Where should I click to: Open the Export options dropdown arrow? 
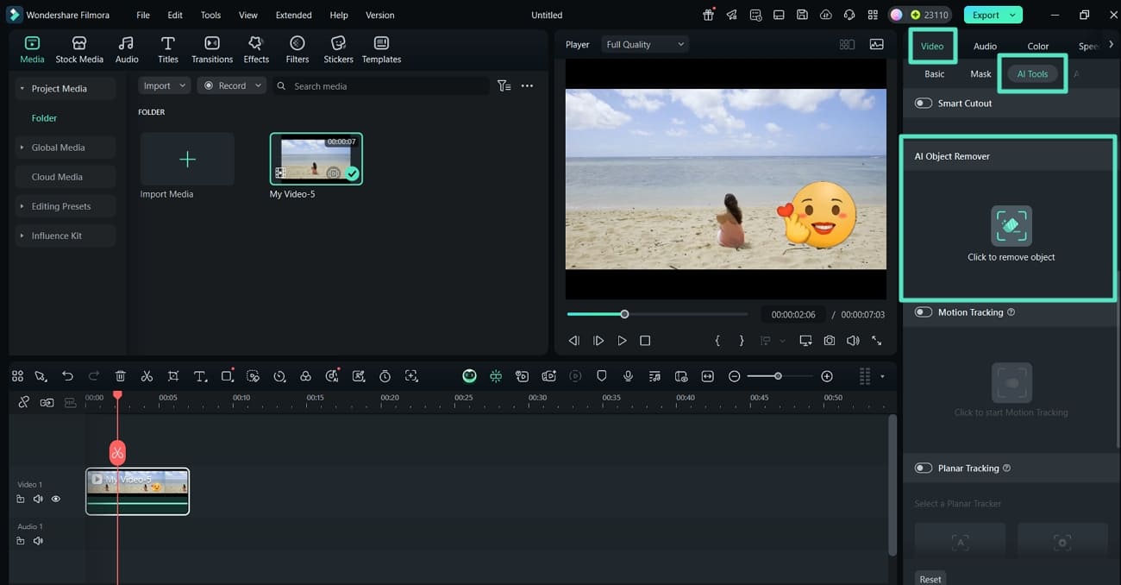click(1014, 15)
